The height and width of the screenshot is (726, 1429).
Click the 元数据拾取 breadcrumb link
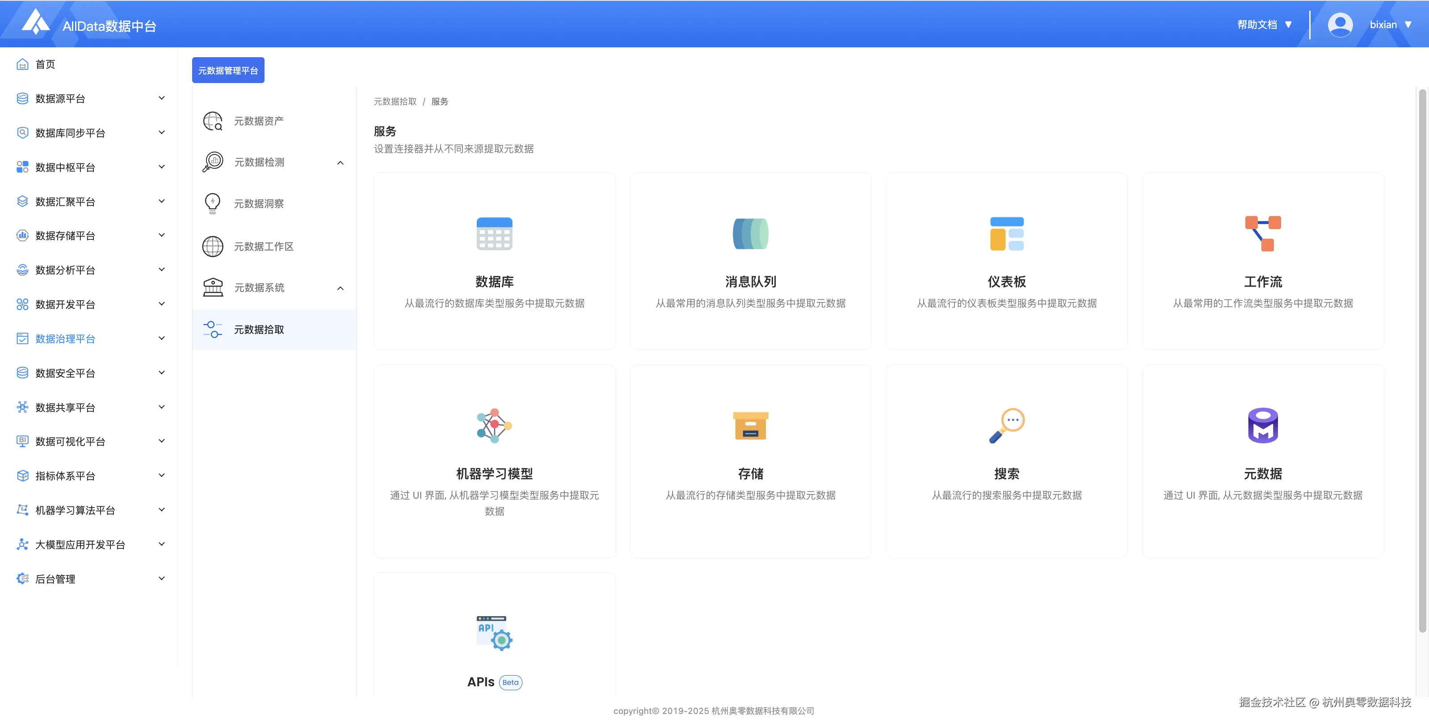tap(395, 101)
